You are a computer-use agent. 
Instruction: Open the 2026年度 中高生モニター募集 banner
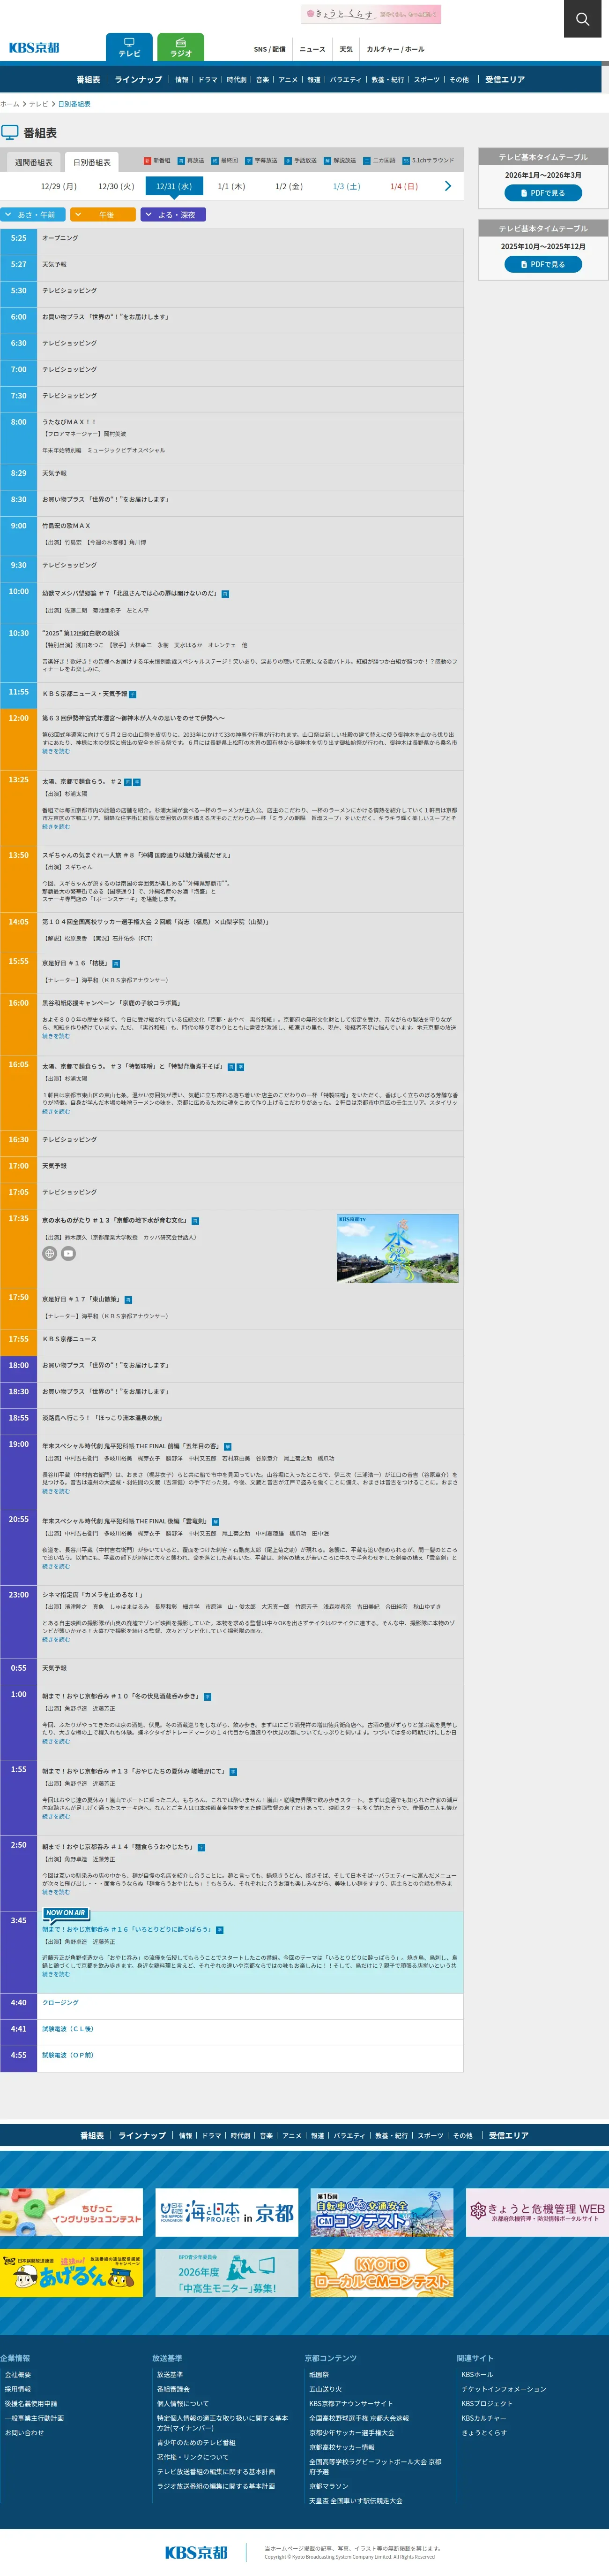[227, 2274]
